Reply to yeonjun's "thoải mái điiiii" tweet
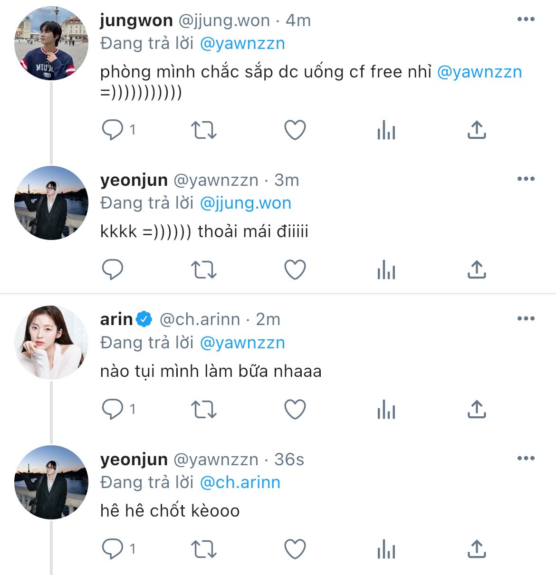The height and width of the screenshot is (575, 556). (113, 270)
